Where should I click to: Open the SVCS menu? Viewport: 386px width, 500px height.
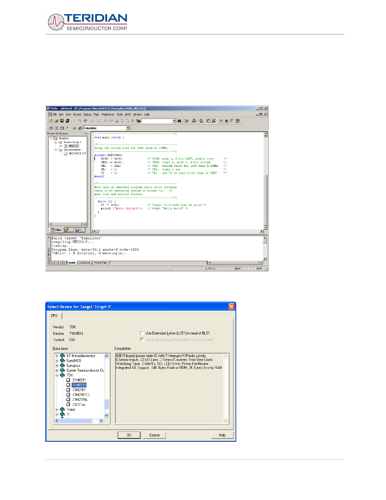click(x=128, y=115)
